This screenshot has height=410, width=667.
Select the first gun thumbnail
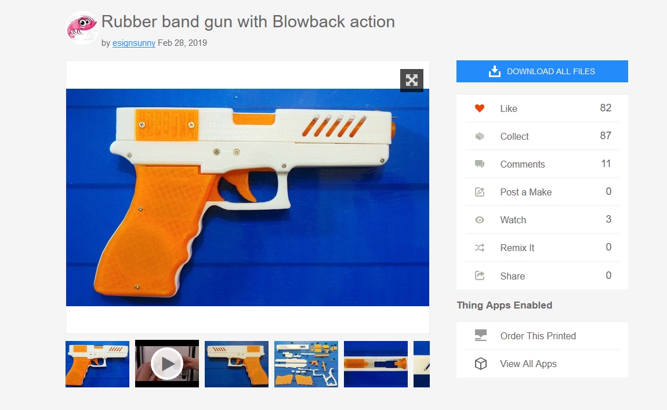(97, 364)
